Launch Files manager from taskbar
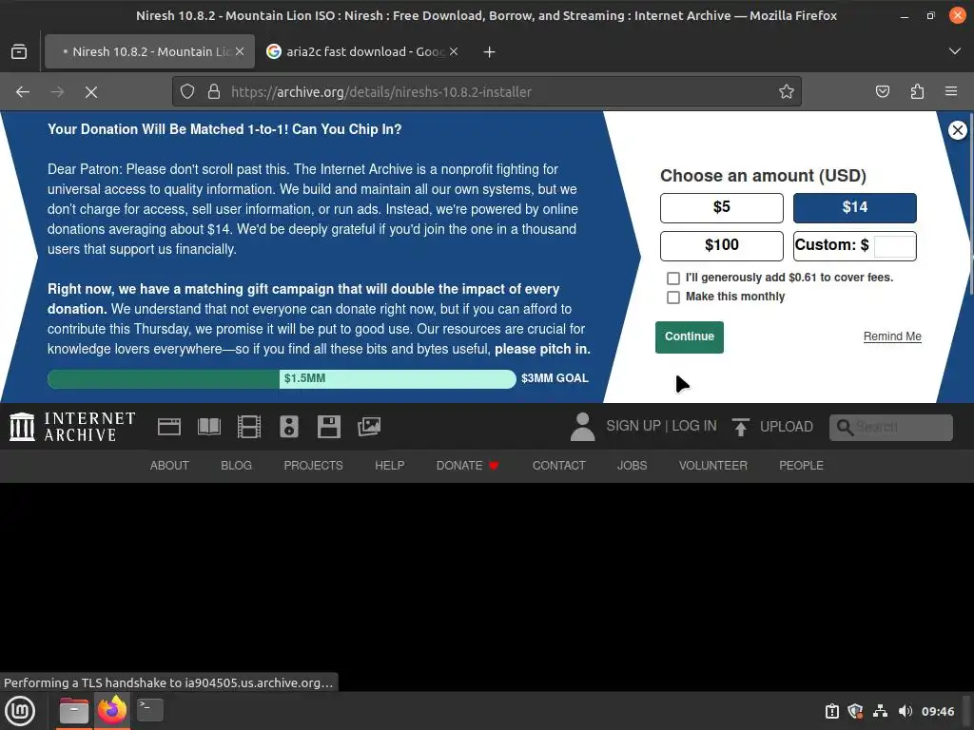 (74, 710)
